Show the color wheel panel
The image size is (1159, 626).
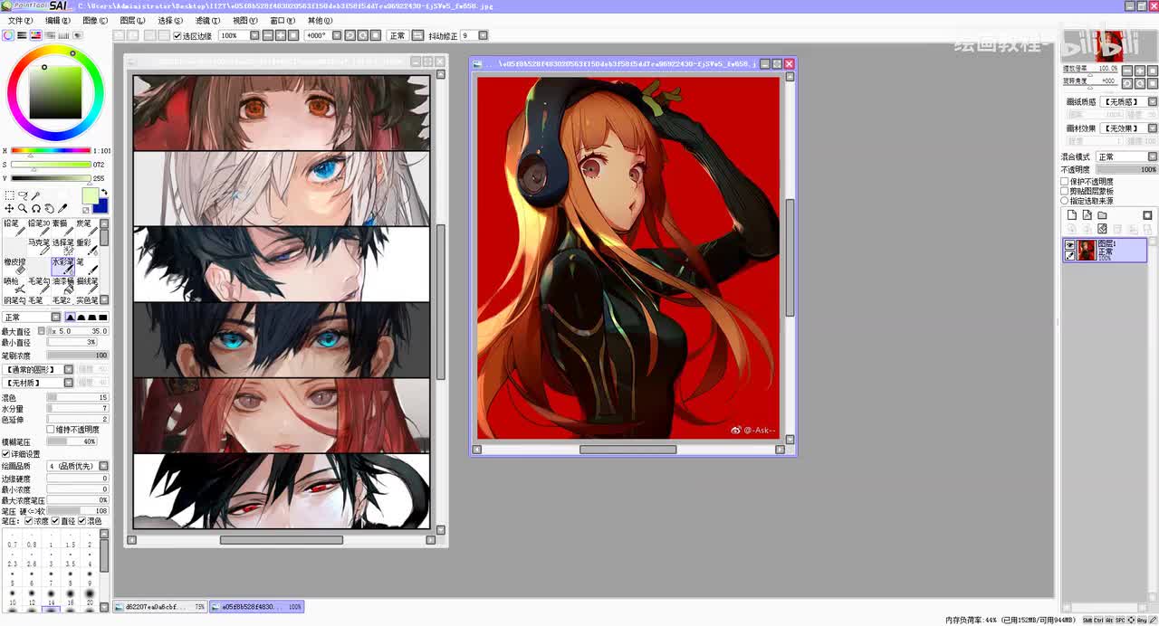coord(8,35)
